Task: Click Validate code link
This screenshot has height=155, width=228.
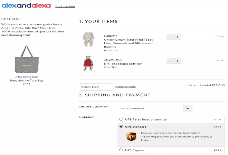Action: [125, 86]
